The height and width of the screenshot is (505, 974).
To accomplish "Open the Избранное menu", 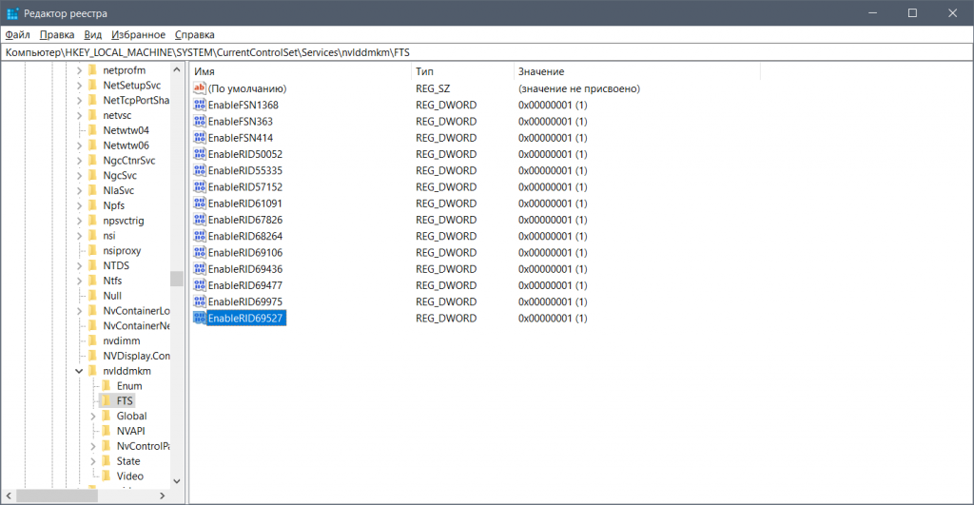I will pos(138,35).
